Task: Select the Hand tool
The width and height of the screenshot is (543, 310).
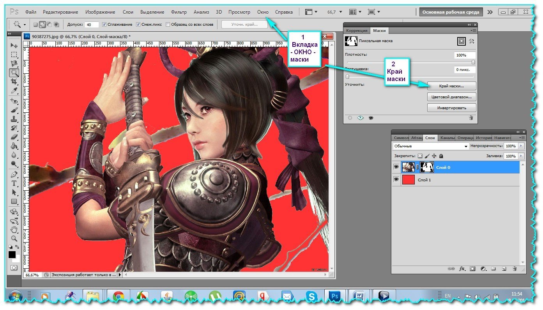Action: tap(14, 229)
